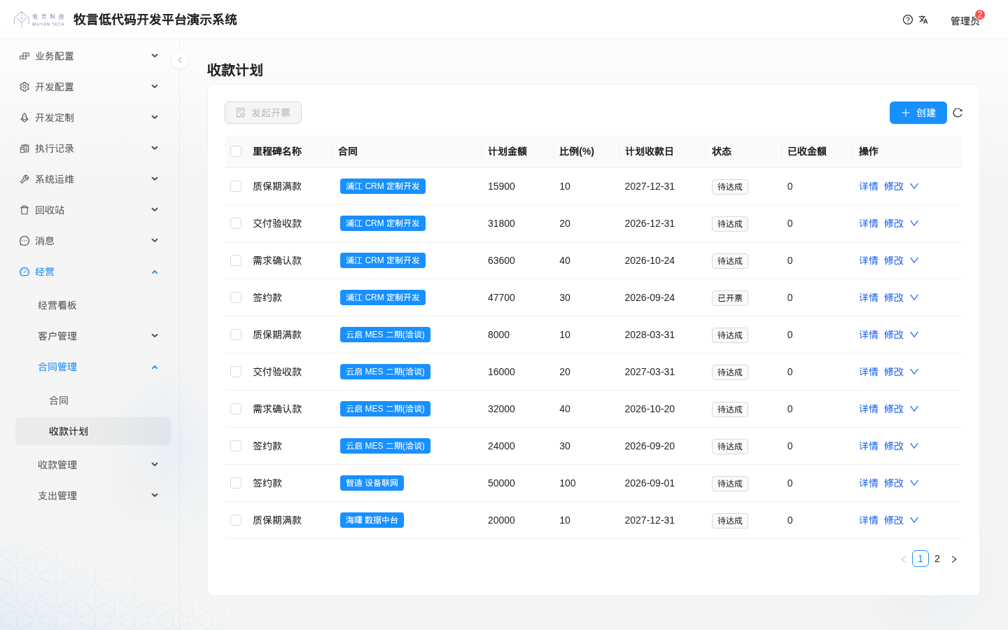This screenshot has width=1008, height=630.
Task: Toggle the select-all checkbox in table header
Action: [x=236, y=151]
